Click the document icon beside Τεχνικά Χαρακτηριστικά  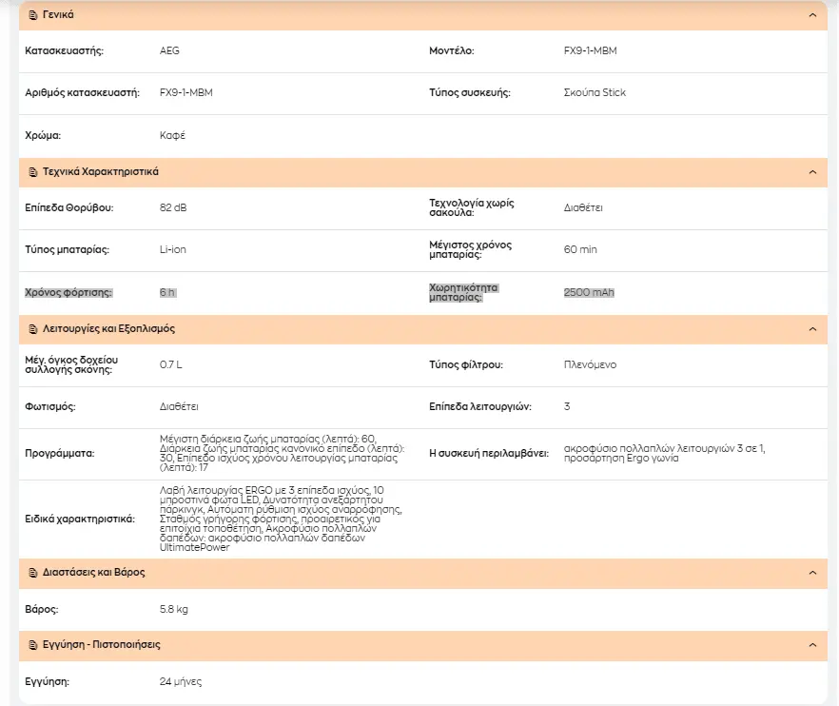[33, 172]
